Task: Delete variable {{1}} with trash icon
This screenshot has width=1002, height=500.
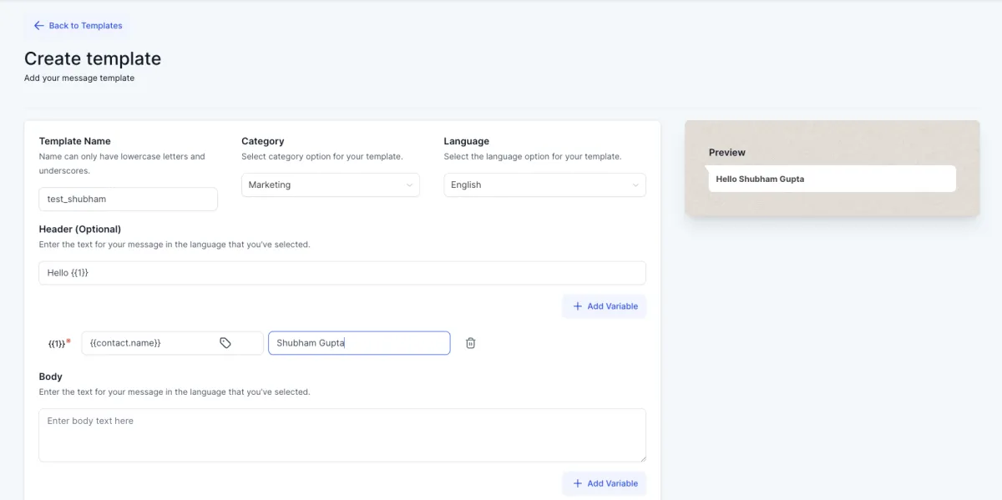Action: click(471, 343)
